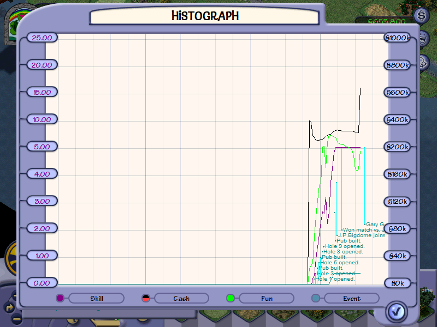This screenshot has width=437, height=327.
Task: Click the §1000k cash axis label
Action: 398,38
